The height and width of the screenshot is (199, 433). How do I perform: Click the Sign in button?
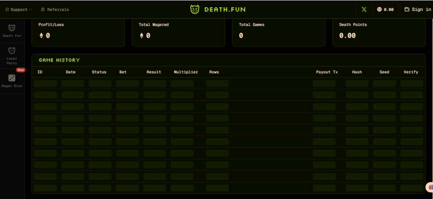tap(417, 9)
